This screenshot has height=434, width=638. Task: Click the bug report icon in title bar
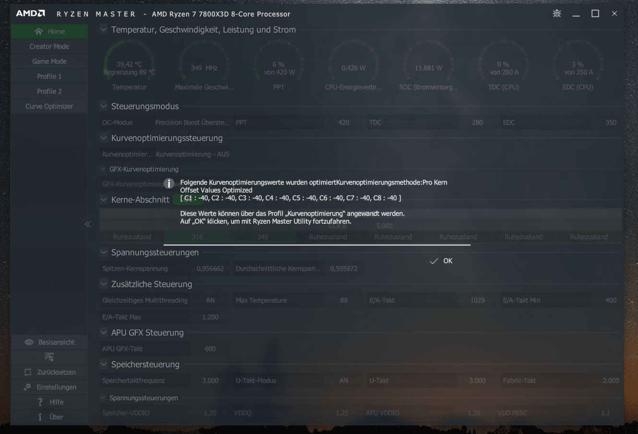coord(557,13)
